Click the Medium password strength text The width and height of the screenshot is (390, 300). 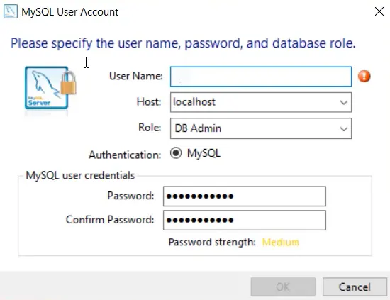point(281,242)
